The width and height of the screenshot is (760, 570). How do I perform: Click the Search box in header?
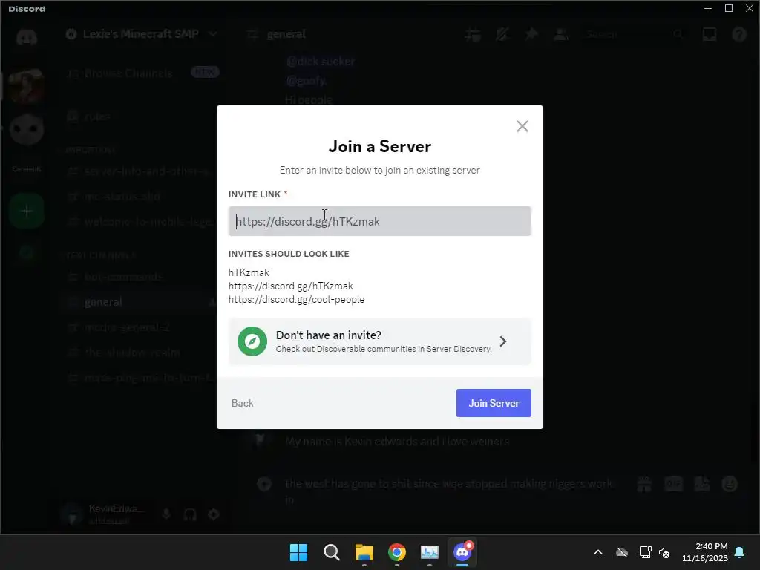635,34
